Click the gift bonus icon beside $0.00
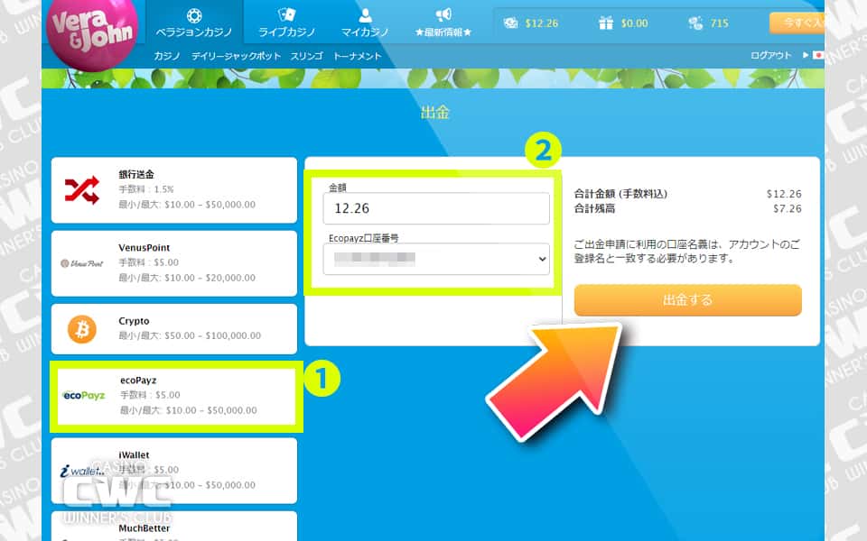Screen dimensions: 867x541 [x=606, y=23]
